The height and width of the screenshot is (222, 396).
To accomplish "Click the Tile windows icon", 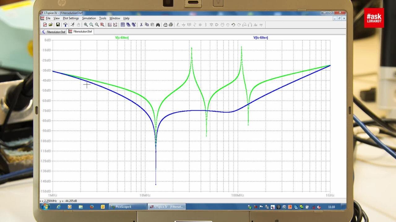I will [x=123, y=25].
